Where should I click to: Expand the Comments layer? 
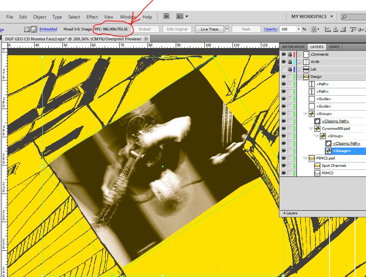[299, 55]
